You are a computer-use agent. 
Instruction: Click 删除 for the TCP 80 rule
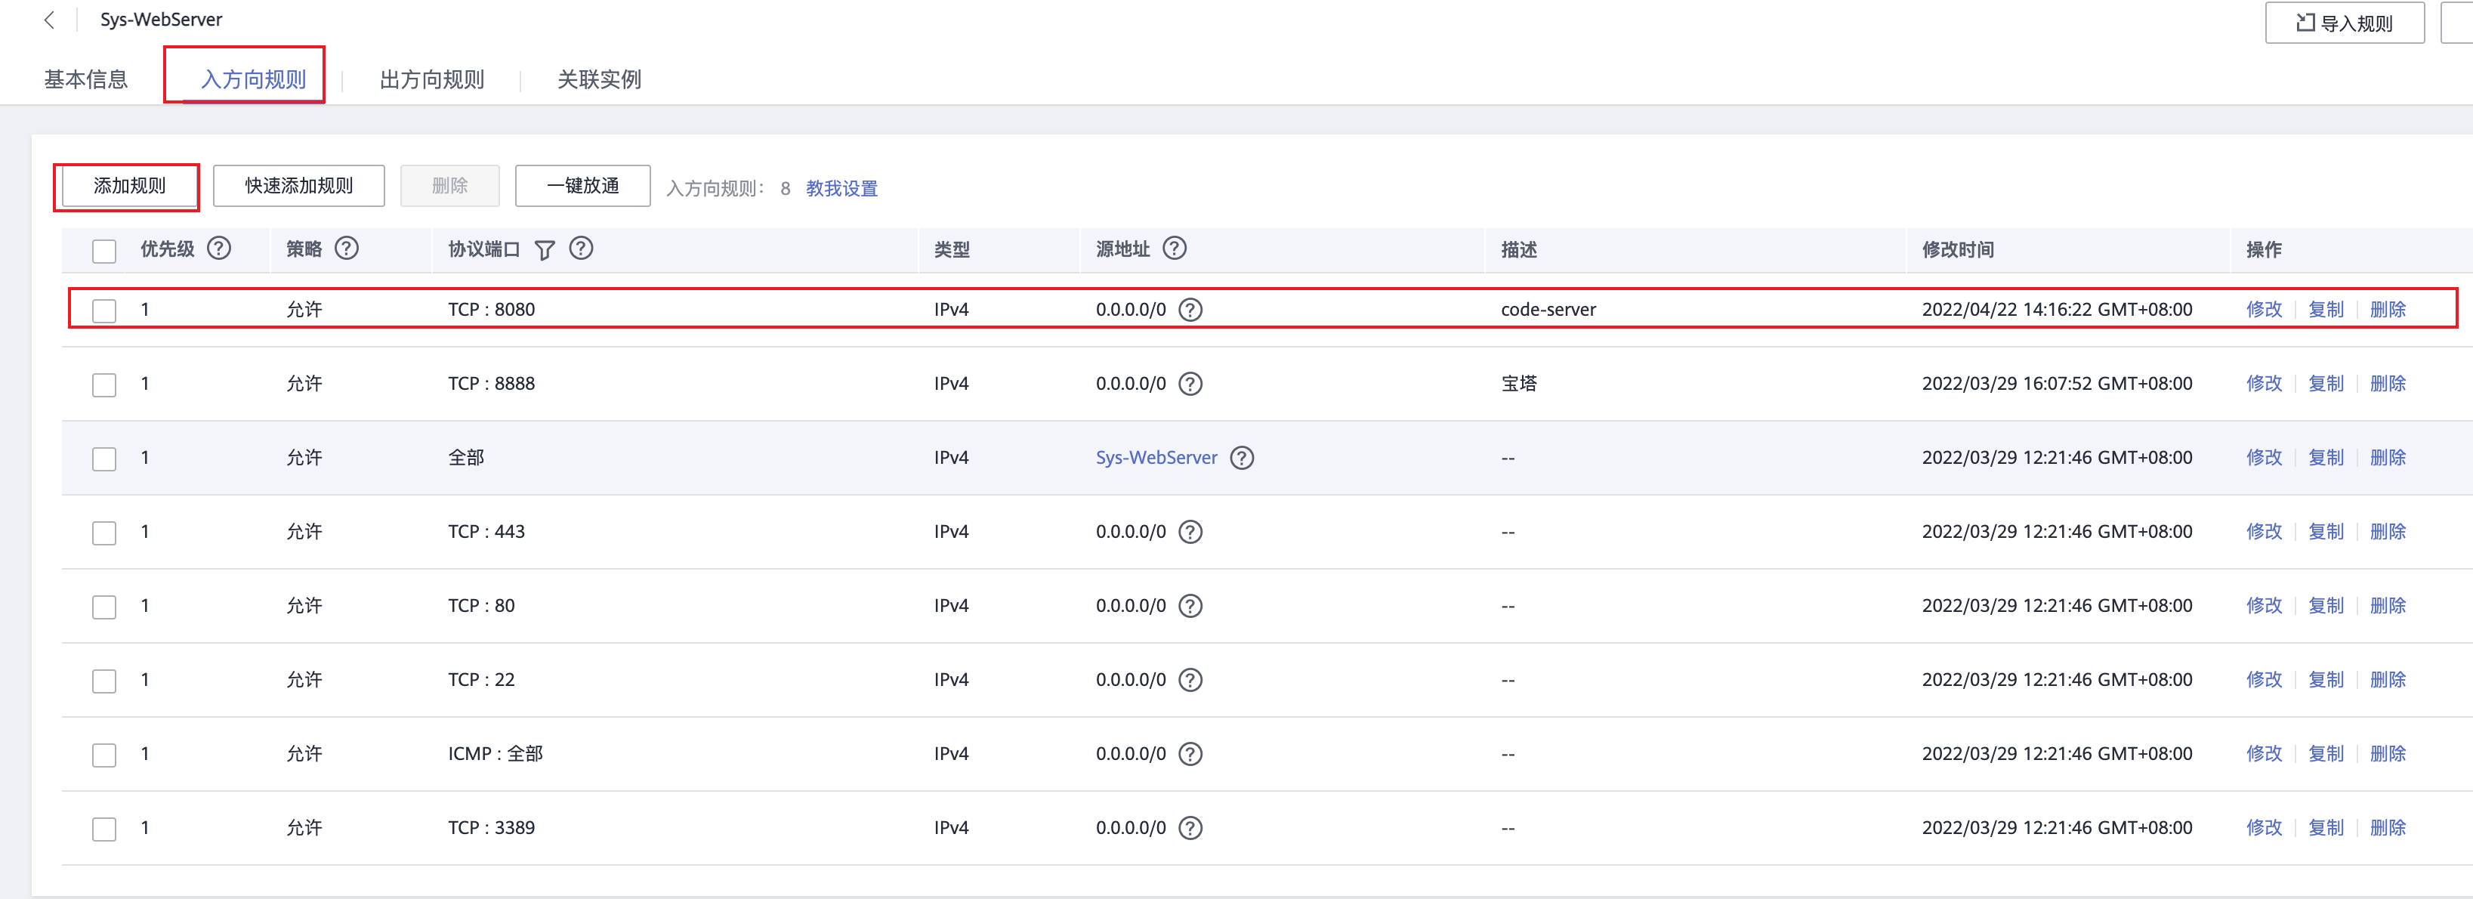2388,605
